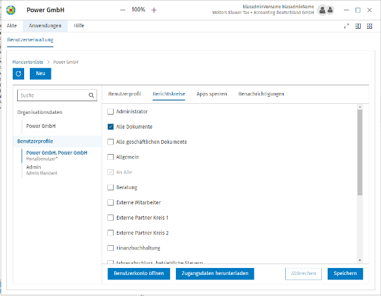Image resolution: width=381 pixels, height=296 pixels.
Task: Uncheck the Alle Dokumente checkbox
Action: 110,127
